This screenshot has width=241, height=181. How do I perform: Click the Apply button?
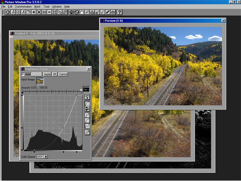click(47, 74)
